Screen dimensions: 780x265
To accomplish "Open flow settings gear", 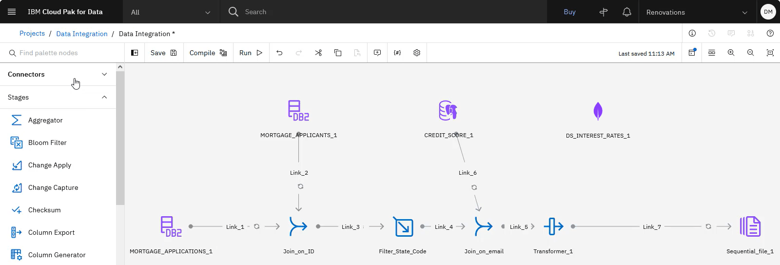I will (x=417, y=53).
